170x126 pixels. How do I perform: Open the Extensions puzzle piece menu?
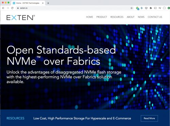151,8
